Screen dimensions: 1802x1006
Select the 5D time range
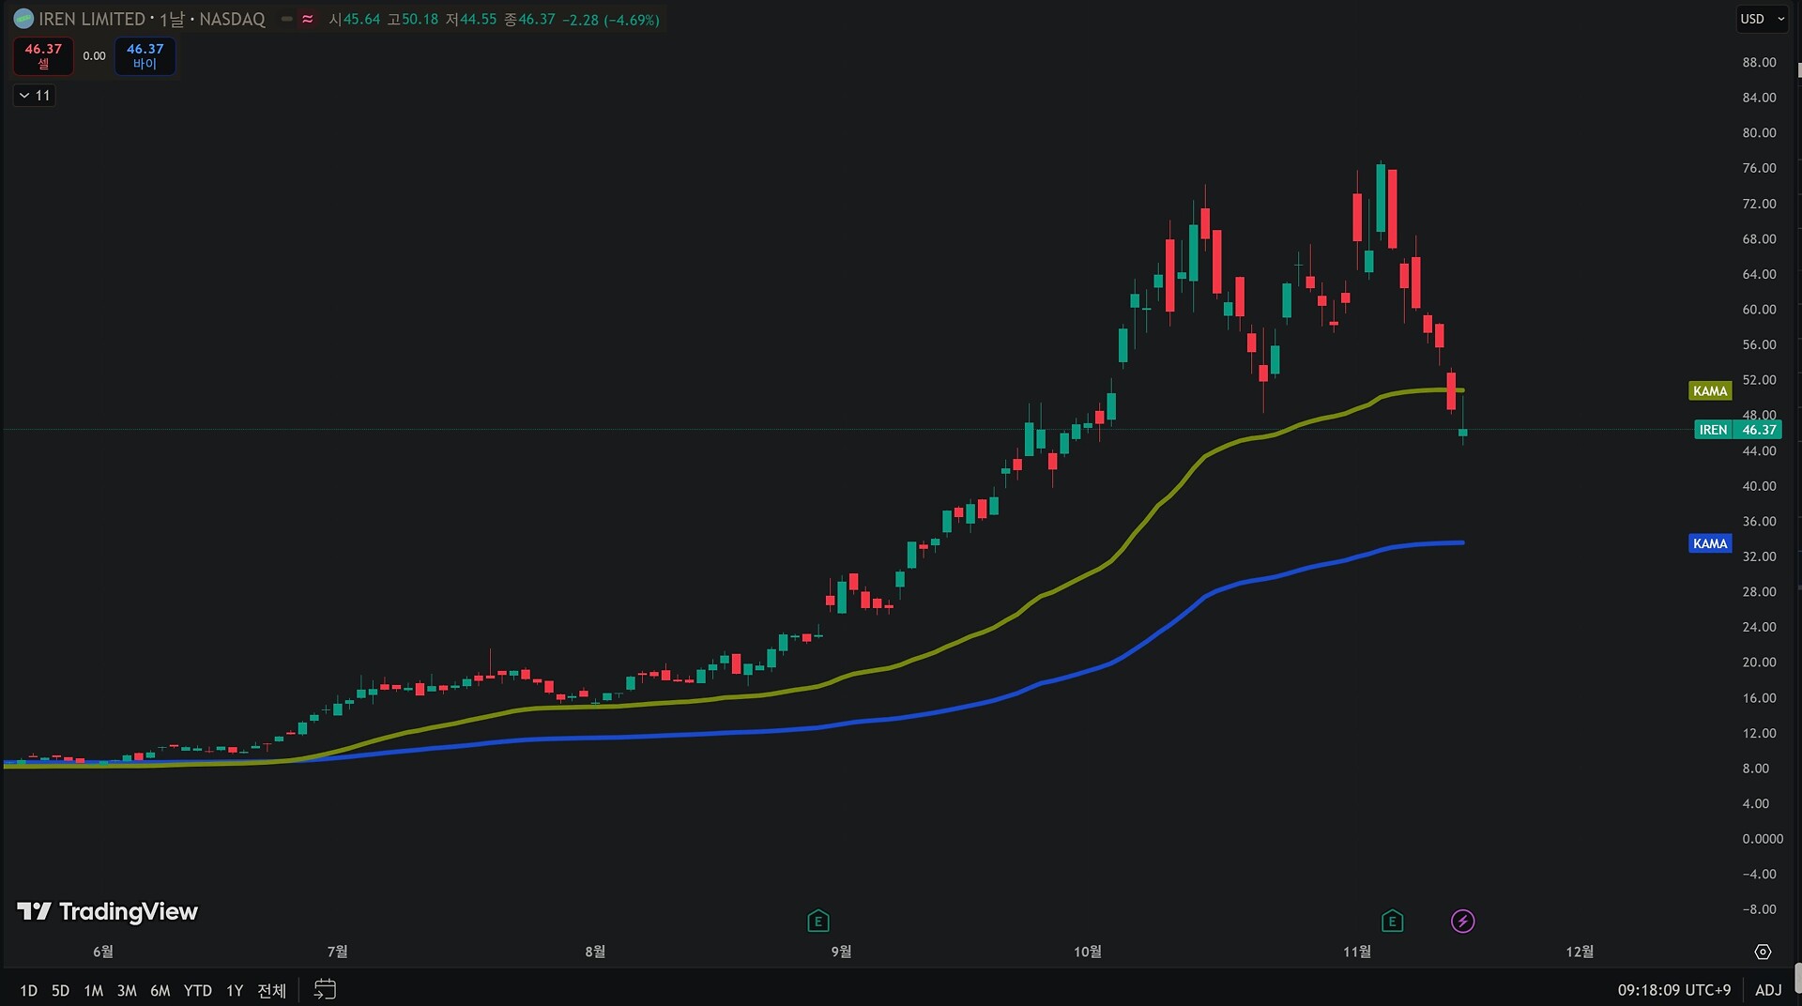(x=60, y=990)
